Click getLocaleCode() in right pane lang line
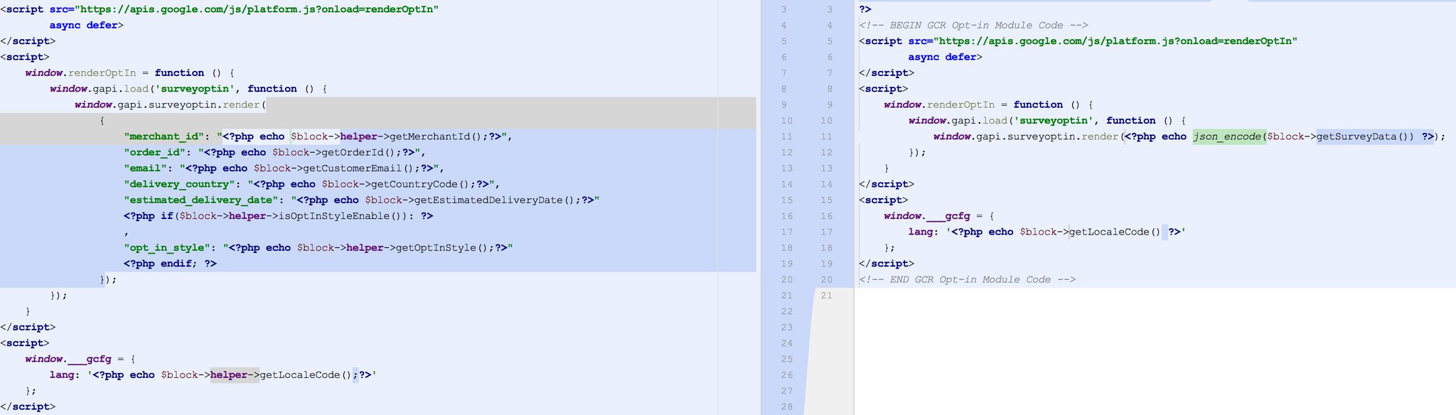Viewport: 1456px width, 415px height. (1115, 232)
